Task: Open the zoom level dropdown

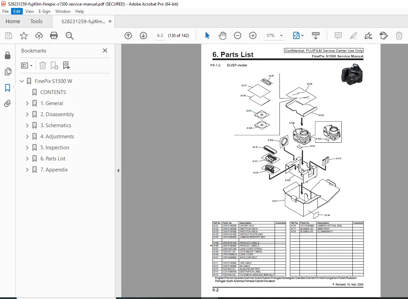Action: point(281,35)
